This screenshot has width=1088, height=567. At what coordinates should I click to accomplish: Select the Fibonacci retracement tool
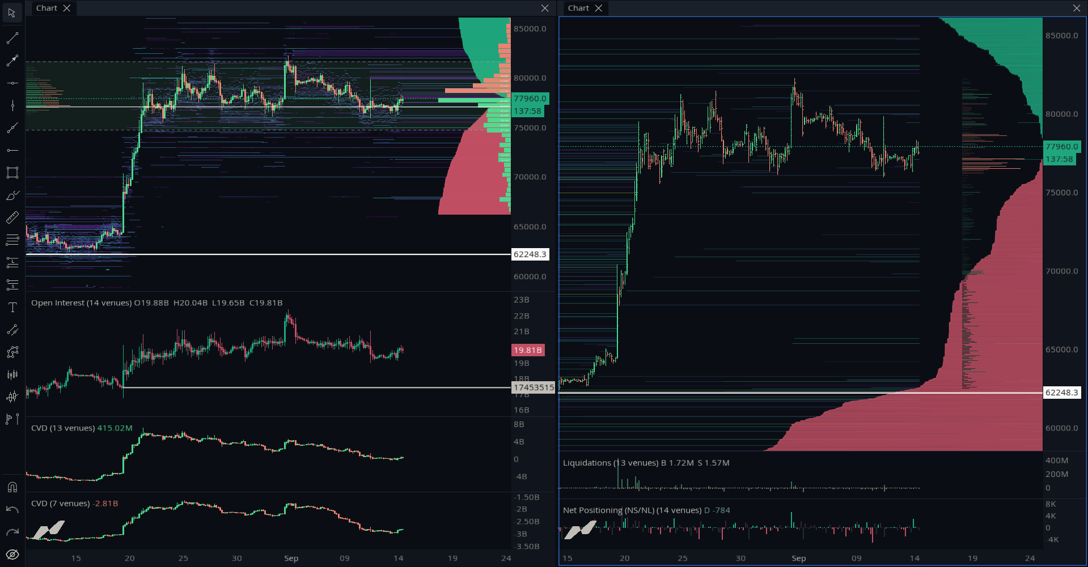[12, 240]
